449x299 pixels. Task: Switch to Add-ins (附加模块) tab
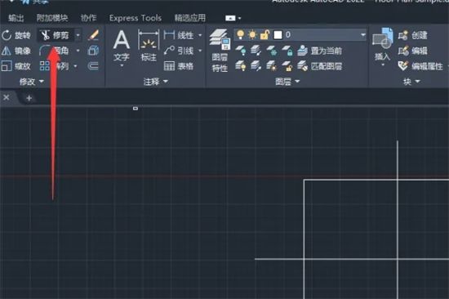pos(52,18)
